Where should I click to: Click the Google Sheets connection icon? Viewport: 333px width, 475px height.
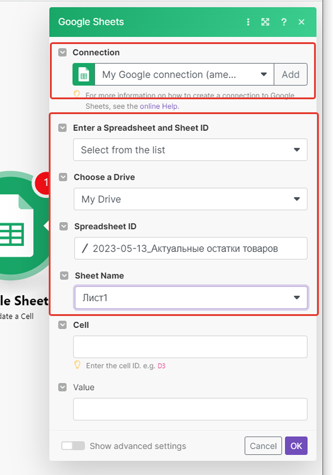tap(84, 75)
